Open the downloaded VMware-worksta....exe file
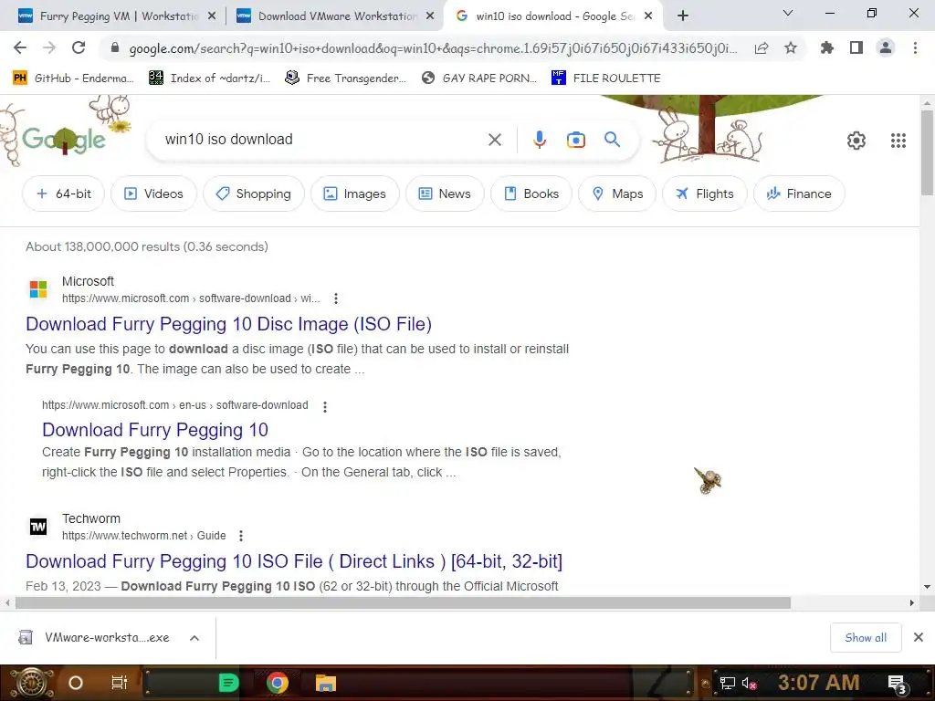935x701 pixels. click(x=95, y=638)
